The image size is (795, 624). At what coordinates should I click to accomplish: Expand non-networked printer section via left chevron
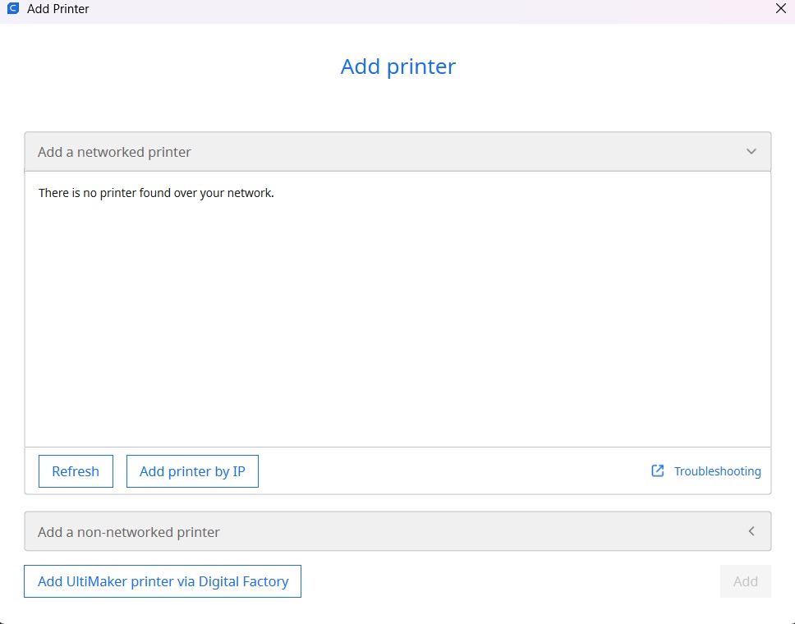click(x=751, y=532)
